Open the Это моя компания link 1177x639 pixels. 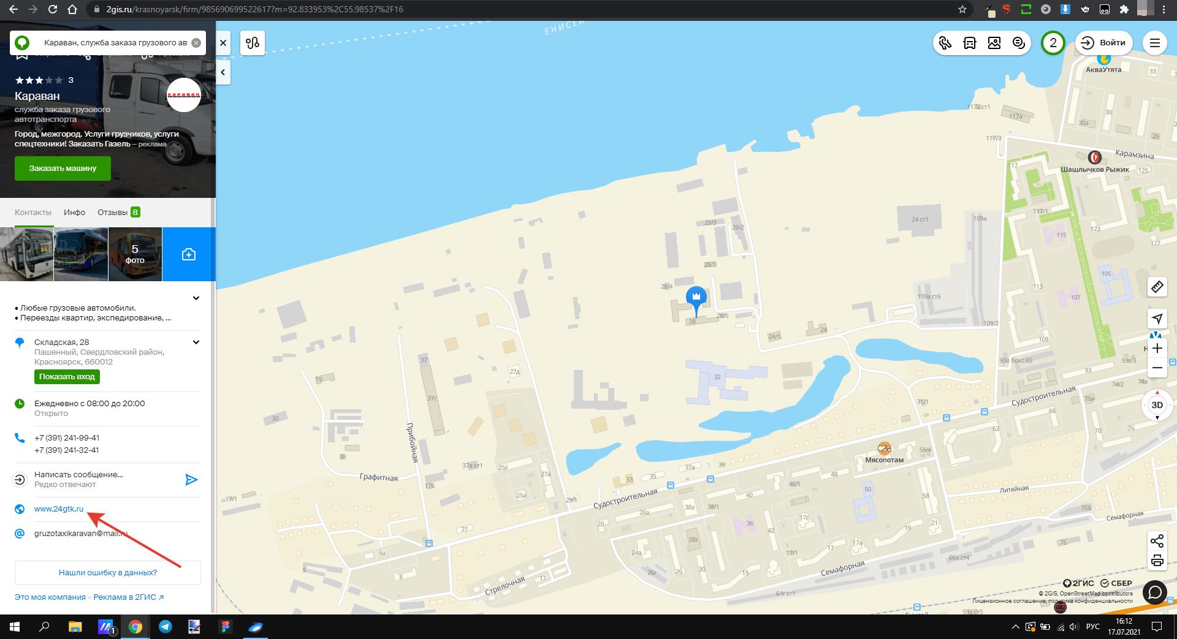(x=50, y=597)
